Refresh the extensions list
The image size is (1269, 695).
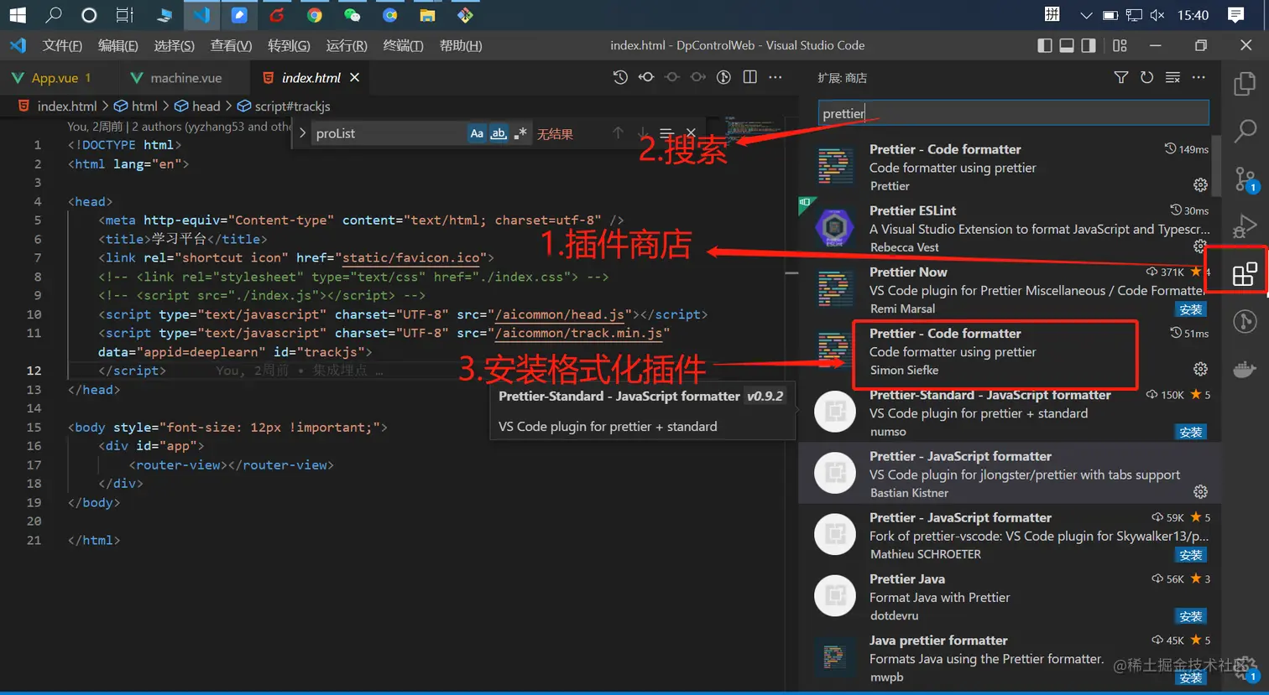[x=1146, y=77]
